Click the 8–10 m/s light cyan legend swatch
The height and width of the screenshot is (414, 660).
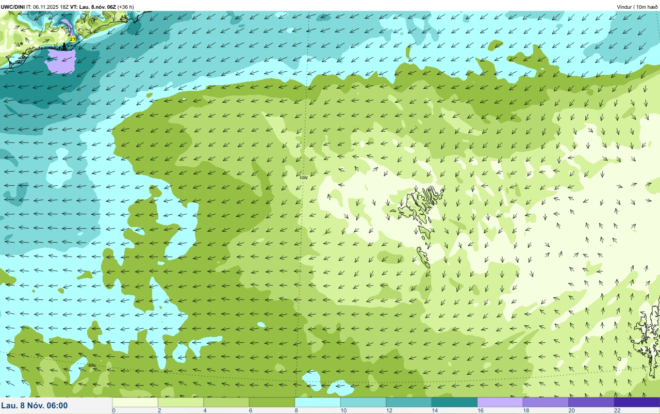pos(318,402)
